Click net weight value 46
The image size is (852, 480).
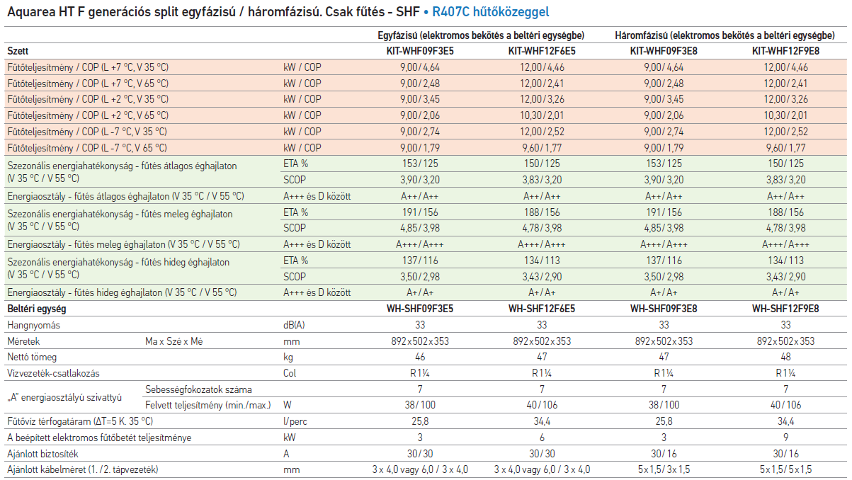pyautogui.click(x=420, y=358)
